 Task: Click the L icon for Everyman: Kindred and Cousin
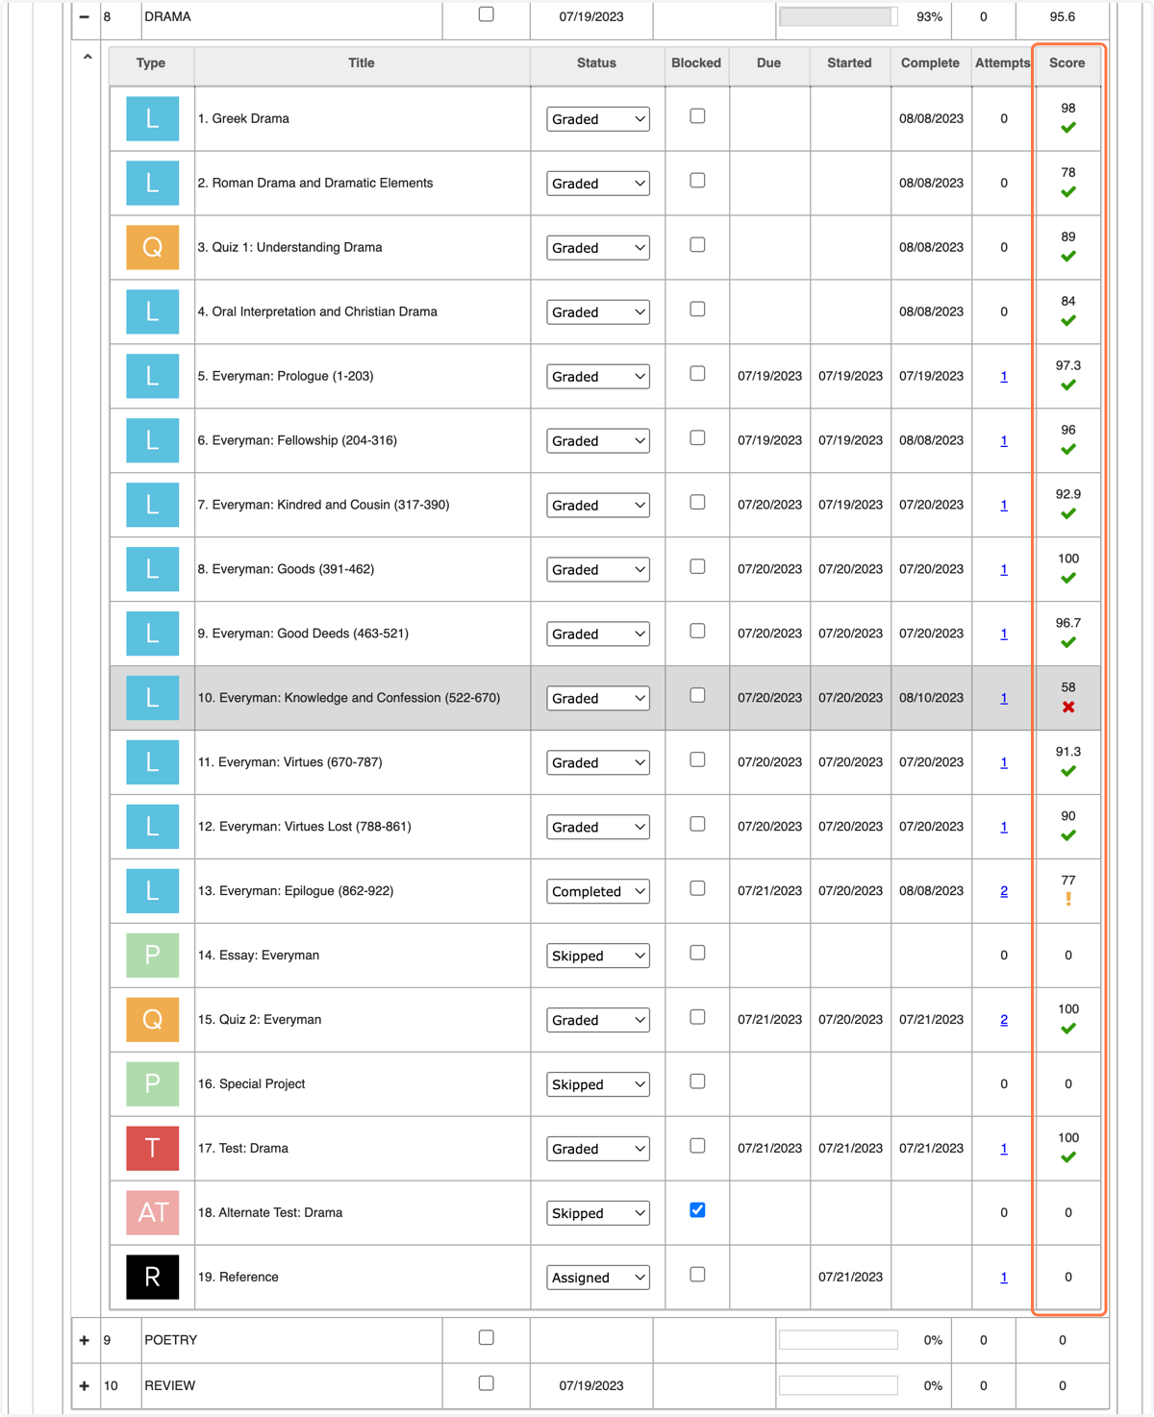152,506
